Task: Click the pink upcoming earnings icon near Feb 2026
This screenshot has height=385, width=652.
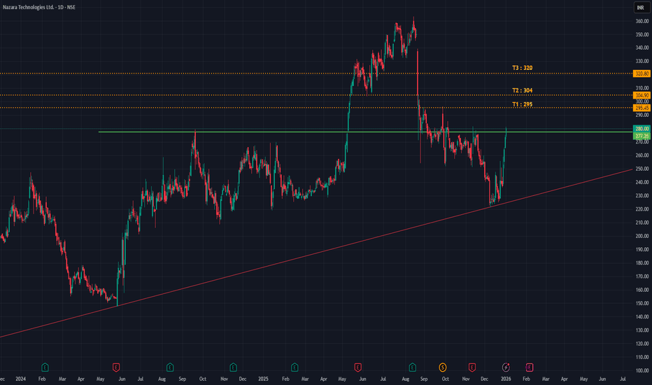Action: (529, 367)
